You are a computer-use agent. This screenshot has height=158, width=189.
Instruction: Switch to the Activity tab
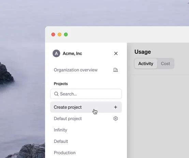[x=146, y=64]
